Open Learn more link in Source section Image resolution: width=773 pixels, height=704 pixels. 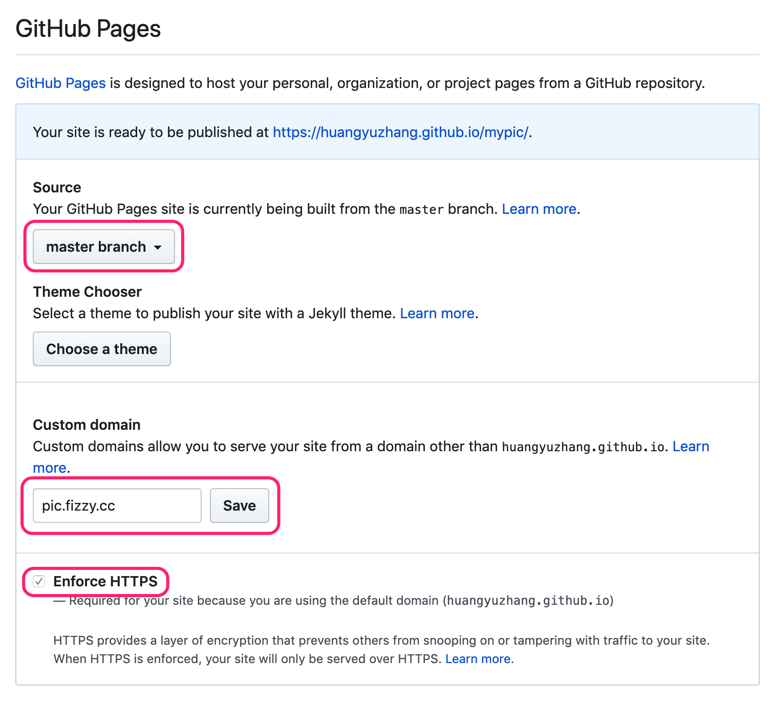[x=539, y=209]
